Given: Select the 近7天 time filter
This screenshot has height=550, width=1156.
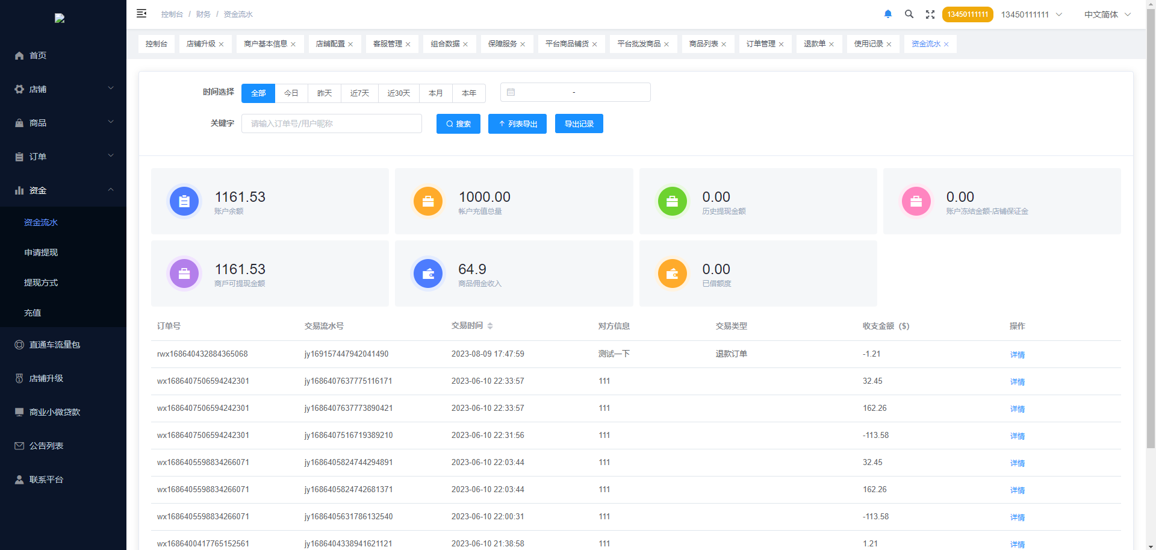Looking at the screenshot, I should [x=359, y=93].
